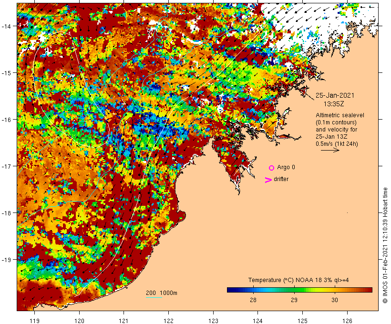Screen dimensions: 391x324
Task: Click longitude label 126
Action: 347,321
